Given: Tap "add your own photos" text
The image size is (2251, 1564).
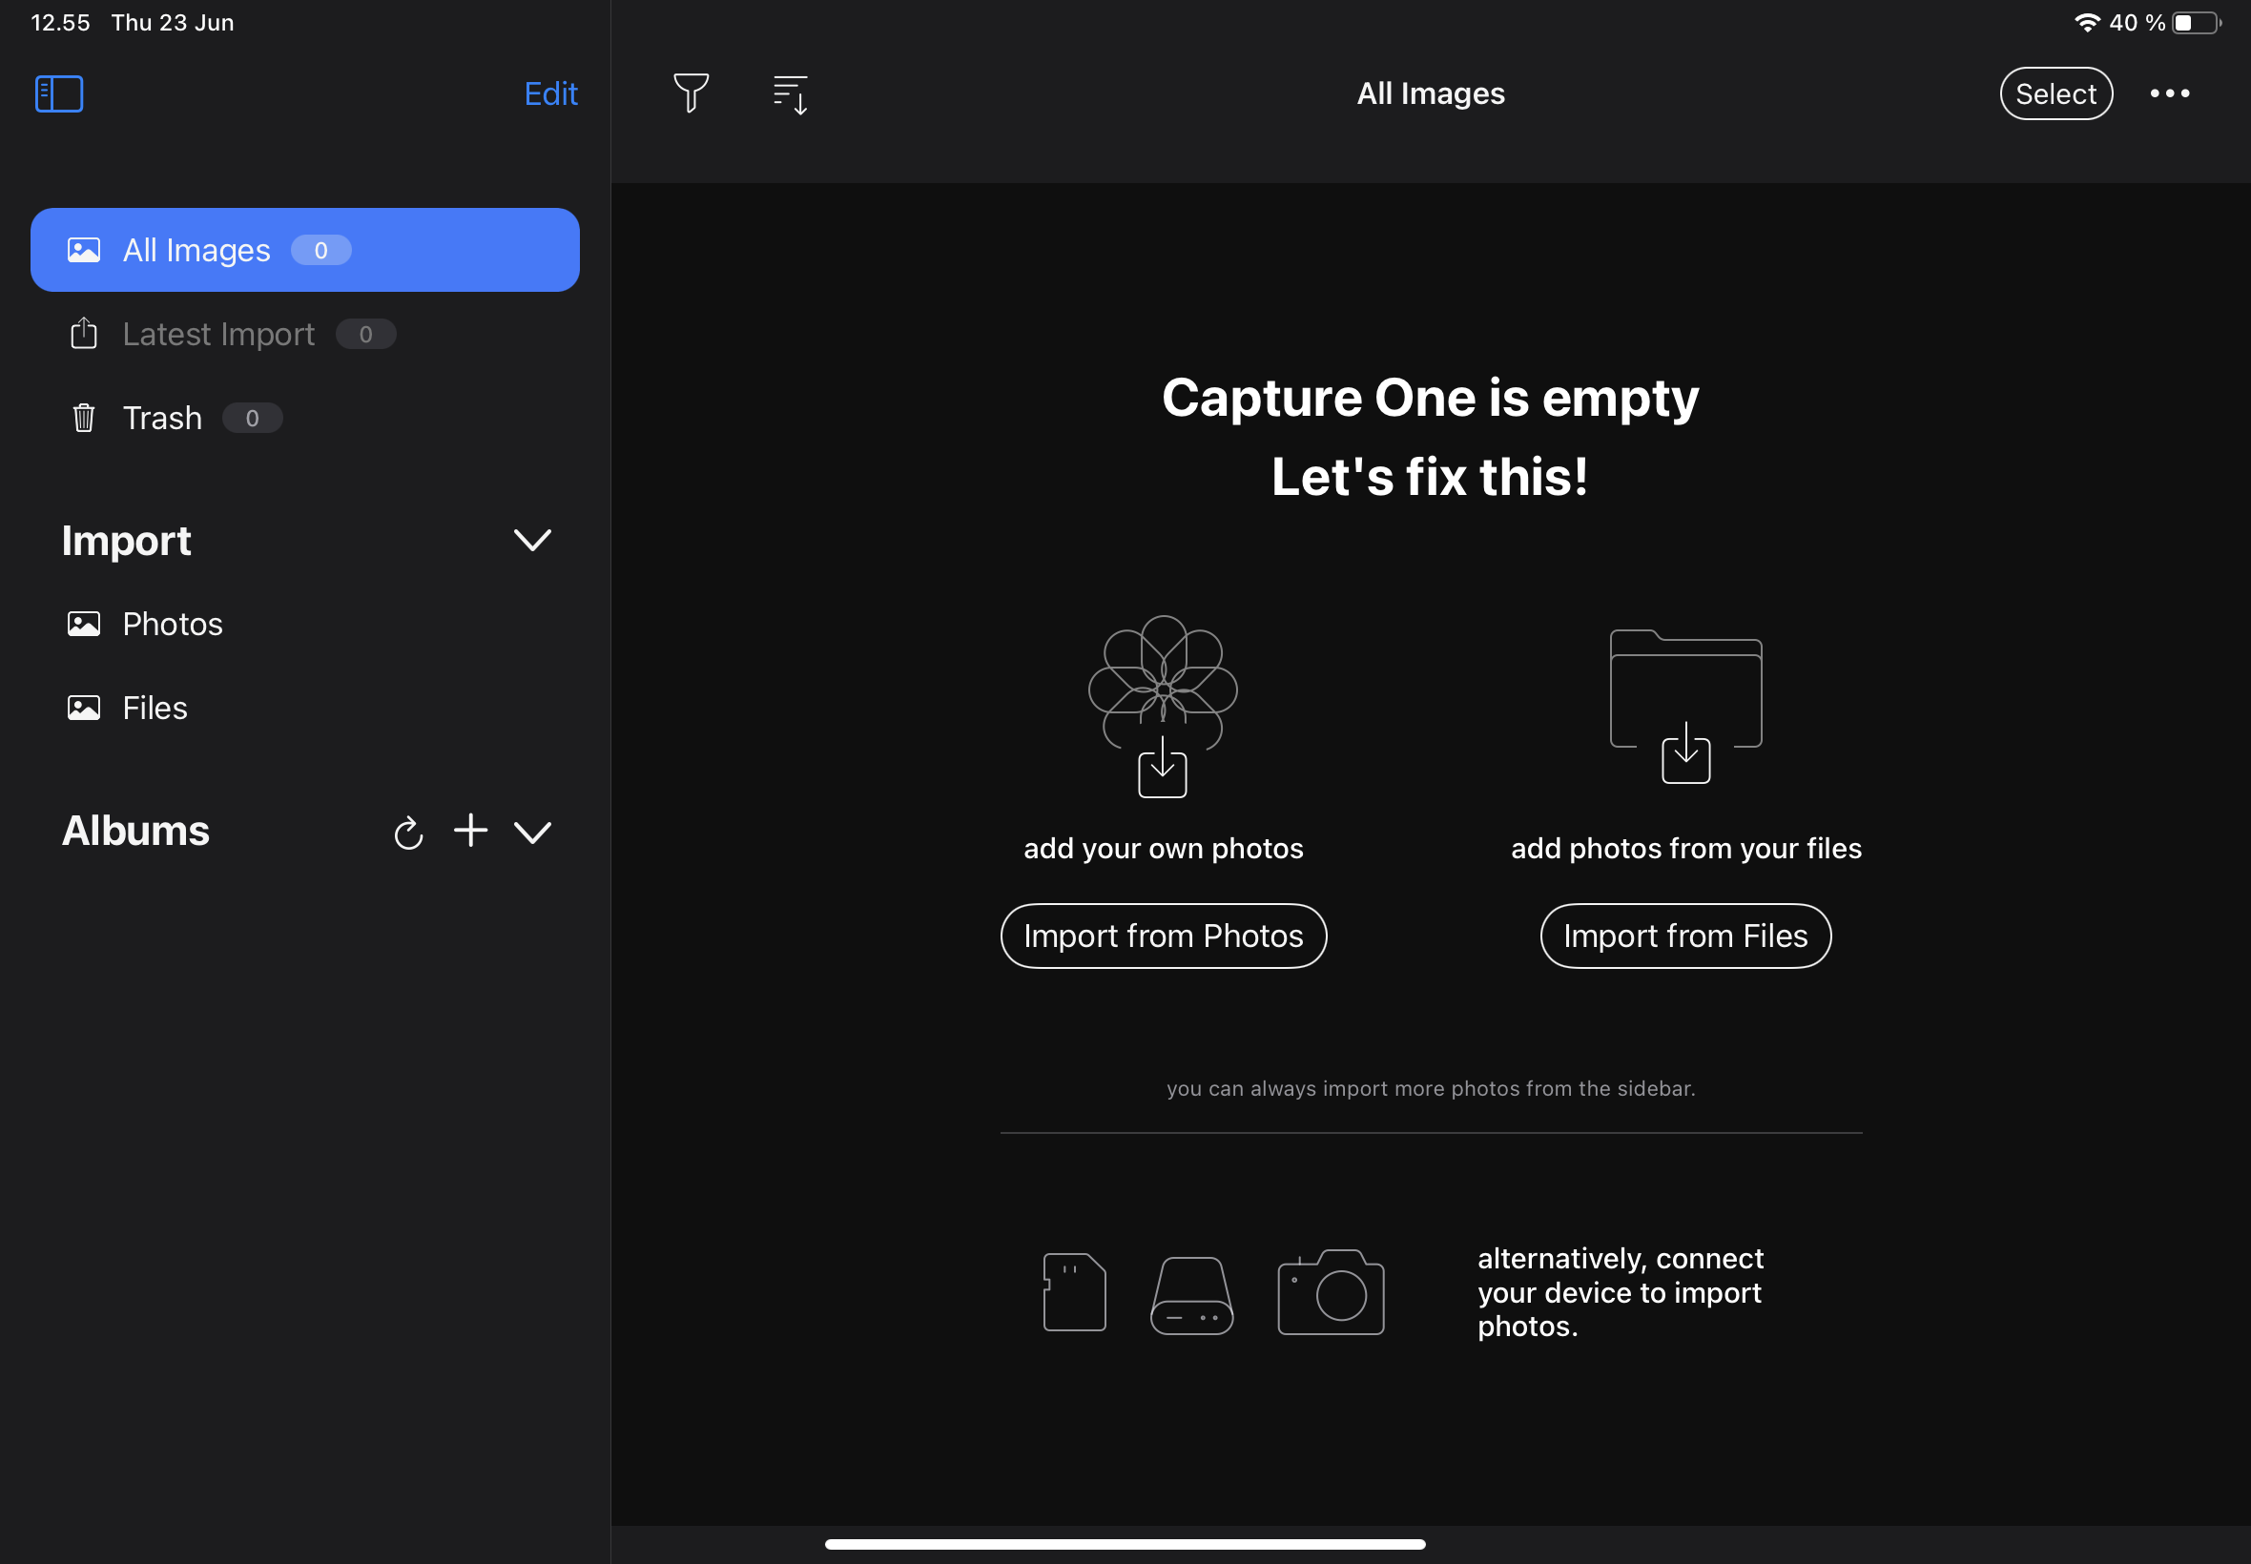Looking at the screenshot, I should pyautogui.click(x=1164, y=849).
